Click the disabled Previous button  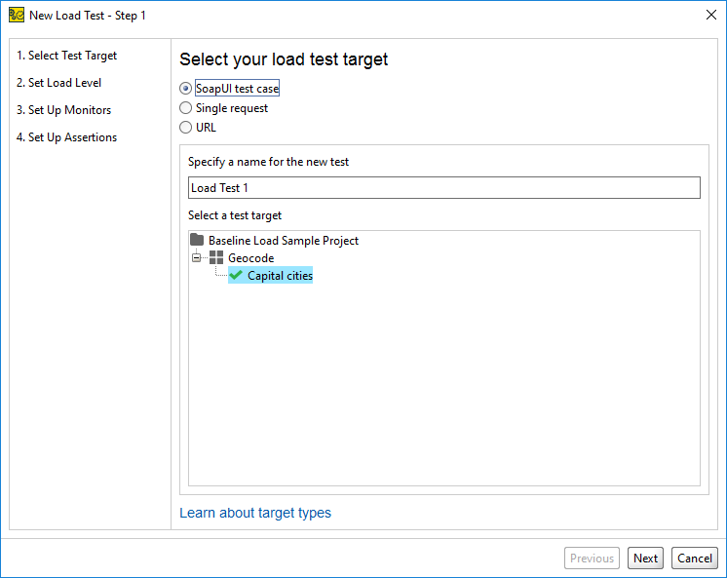click(x=593, y=559)
